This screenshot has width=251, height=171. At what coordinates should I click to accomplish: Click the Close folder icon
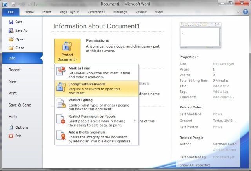point(11,48)
